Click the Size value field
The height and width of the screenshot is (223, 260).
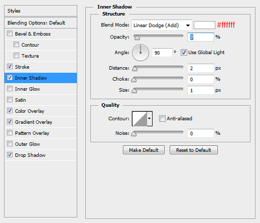pos(201,90)
